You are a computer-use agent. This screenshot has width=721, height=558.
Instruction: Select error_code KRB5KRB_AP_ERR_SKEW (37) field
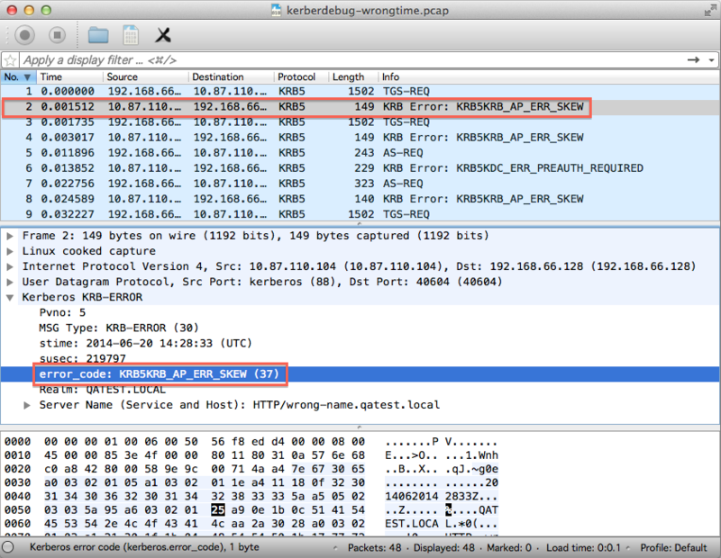click(x=160, y=374)
